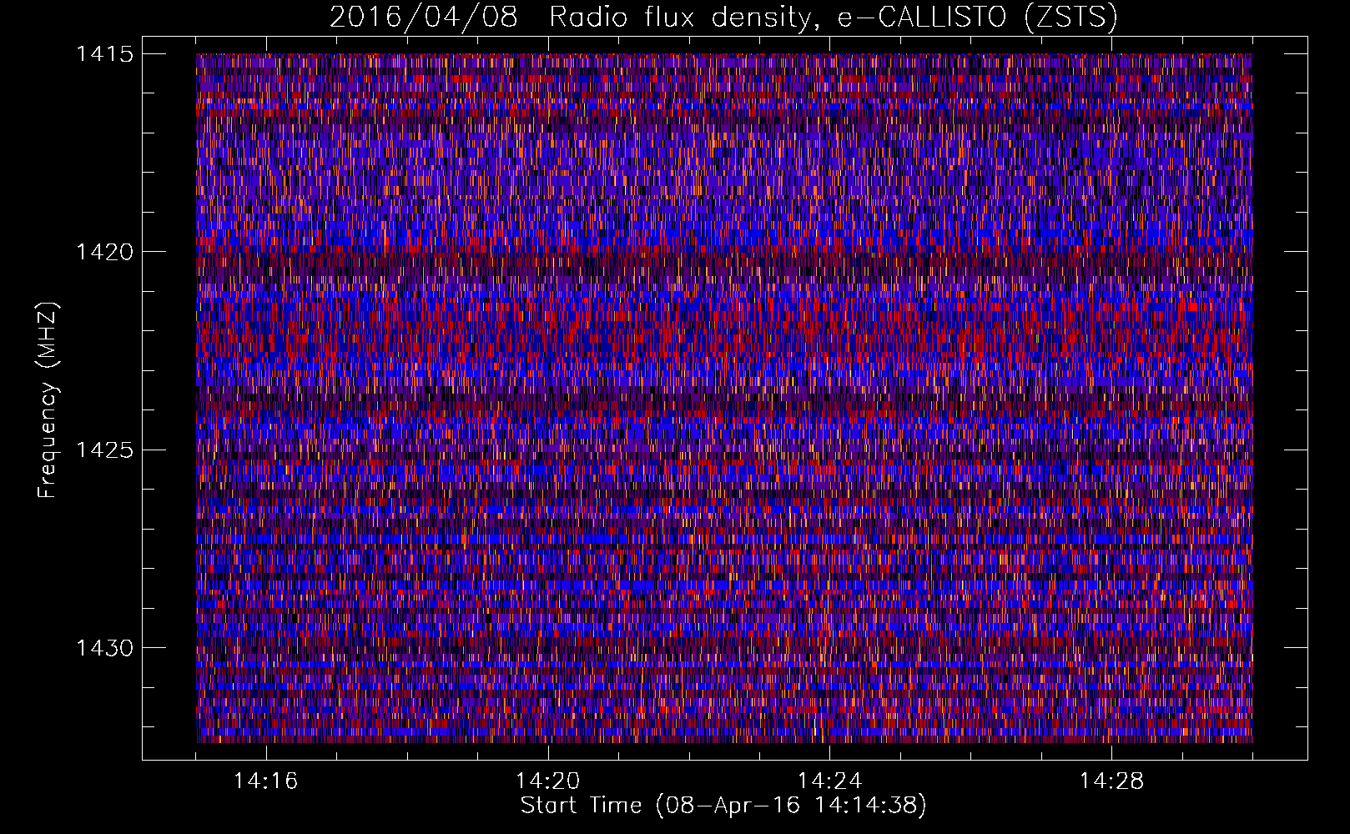Image resolution: width=1350 pixels, height=834 pixels.
Task: Click the '14:20' time axis label
Action: [548, 781]
